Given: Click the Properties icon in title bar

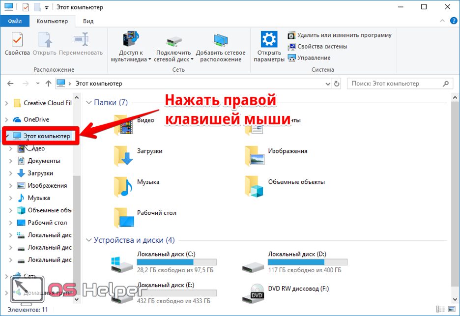Looking at the screenshot, I should pos(26,7).
